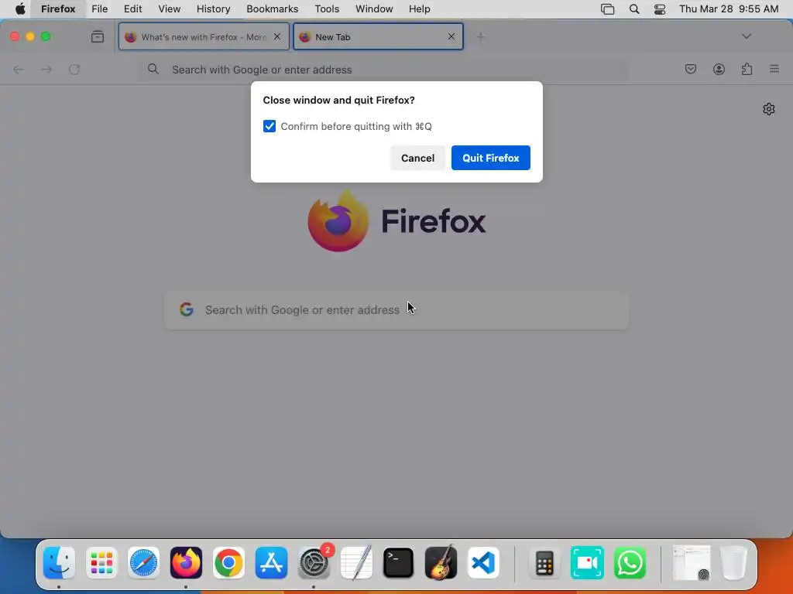Open System Settings from the Dock
This screenshot has width=793, height=594.
click(314, 563)
